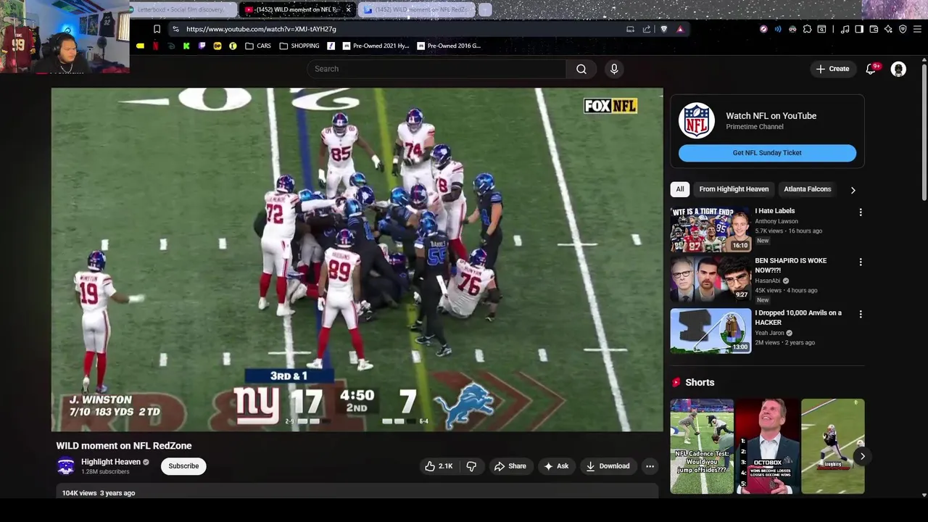Open the CARS bookmarks folder
The image size is (928, 522).
[258, 46]
